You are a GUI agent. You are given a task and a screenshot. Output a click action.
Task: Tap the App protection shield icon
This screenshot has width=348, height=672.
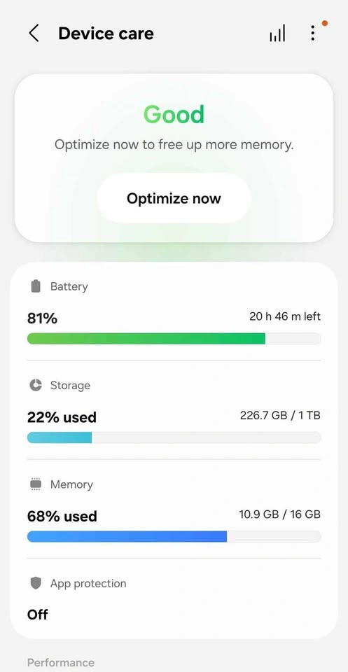point(36,583)
